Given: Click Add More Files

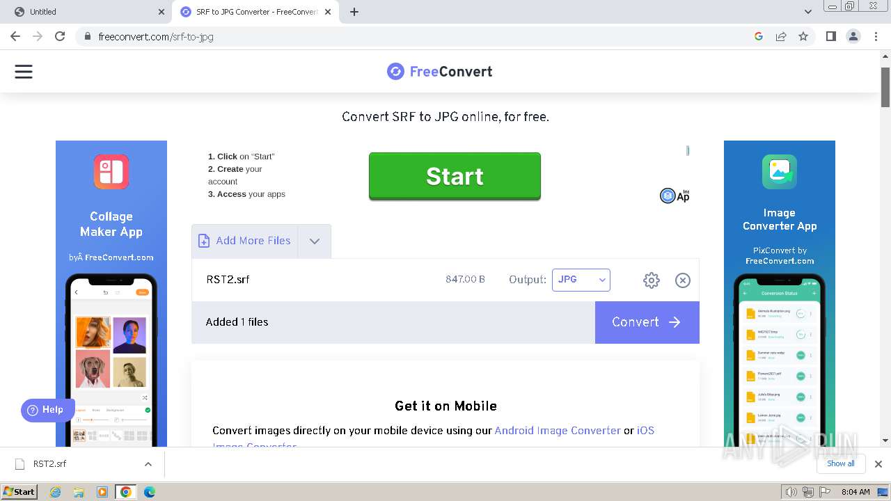Looking at the screenshot, I should click(245, 241).
